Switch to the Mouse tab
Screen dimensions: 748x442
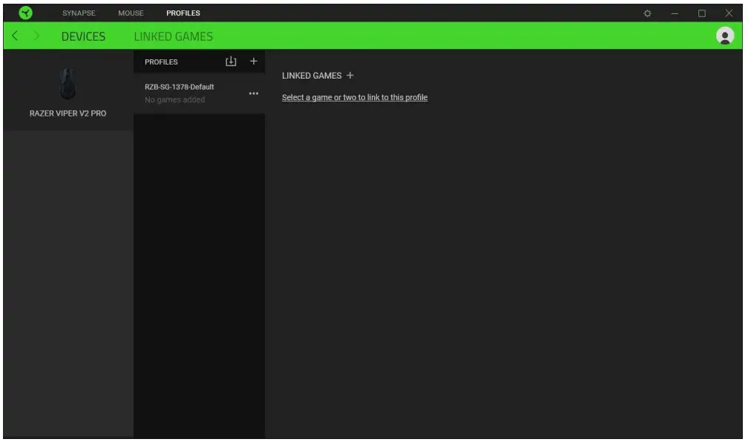(131, 12)
